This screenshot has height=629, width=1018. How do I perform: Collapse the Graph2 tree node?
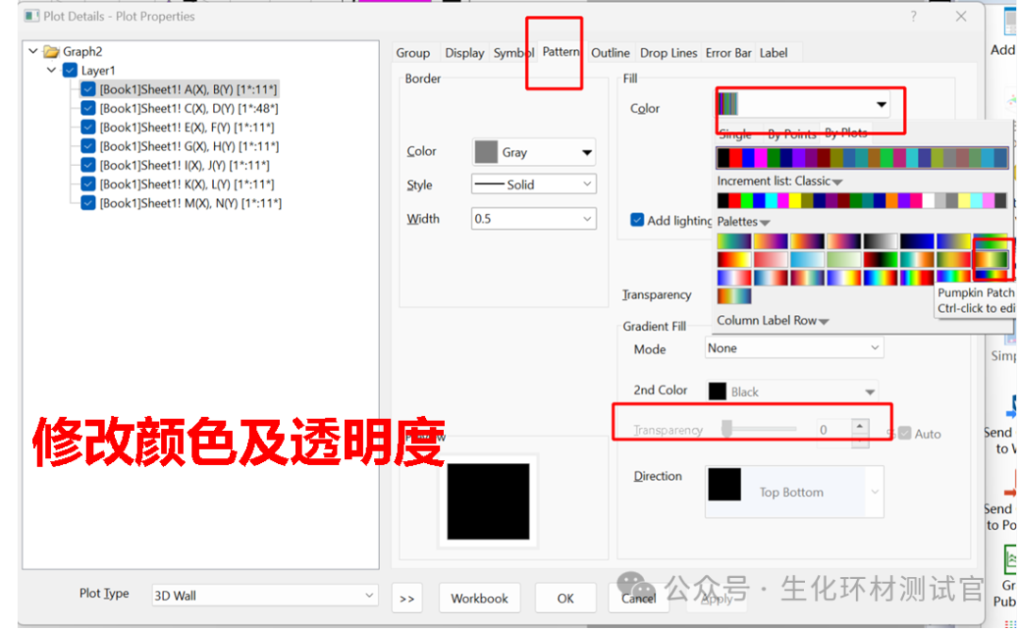point(33,51)
